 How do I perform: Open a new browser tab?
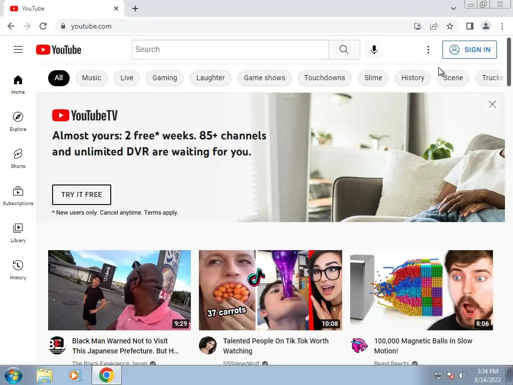coord(135,9)
